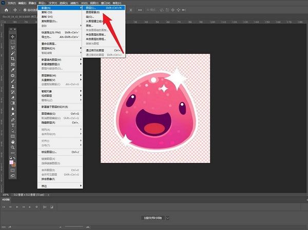Choose the Horizontal Type tool
308x230 pixels.
click(12, 125)
